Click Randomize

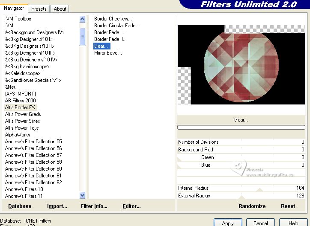[252, 206]
